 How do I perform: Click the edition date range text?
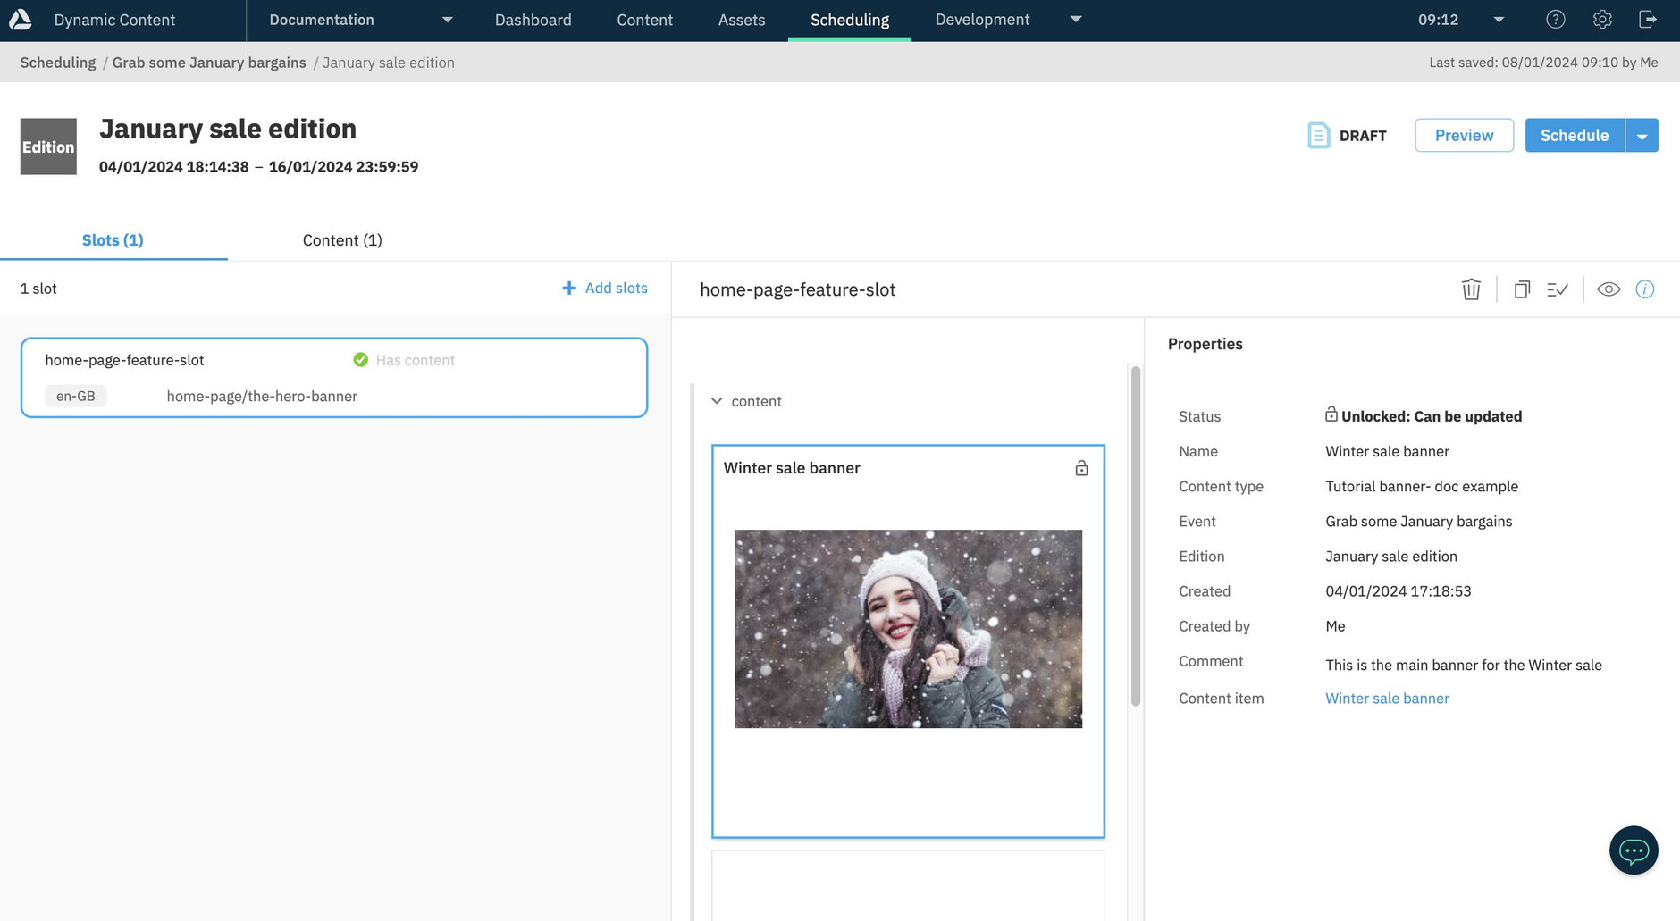coord(258,167)
